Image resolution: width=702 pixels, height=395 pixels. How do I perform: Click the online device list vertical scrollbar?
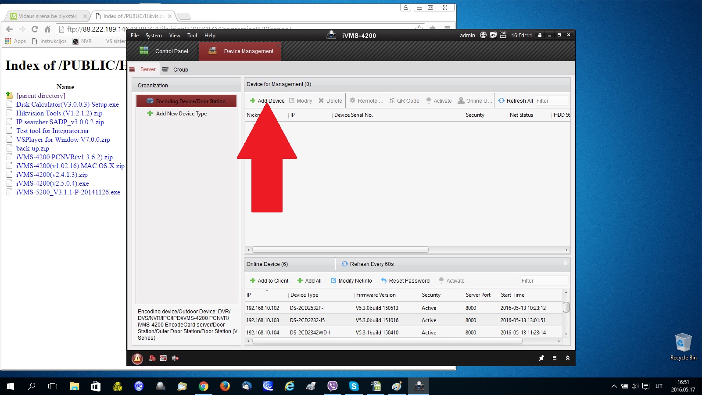(x=566, y=307)
